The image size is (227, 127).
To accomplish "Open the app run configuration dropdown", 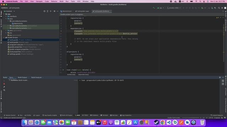I will click(161, 8).
